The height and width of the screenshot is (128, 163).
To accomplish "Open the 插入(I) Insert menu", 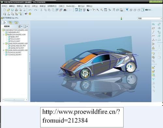I will (x=27, y=6).
